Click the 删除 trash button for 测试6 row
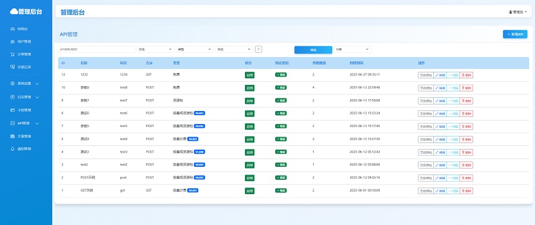Image resolution: width=535 pixels, height=225 pixels. (x=466, y=113)
